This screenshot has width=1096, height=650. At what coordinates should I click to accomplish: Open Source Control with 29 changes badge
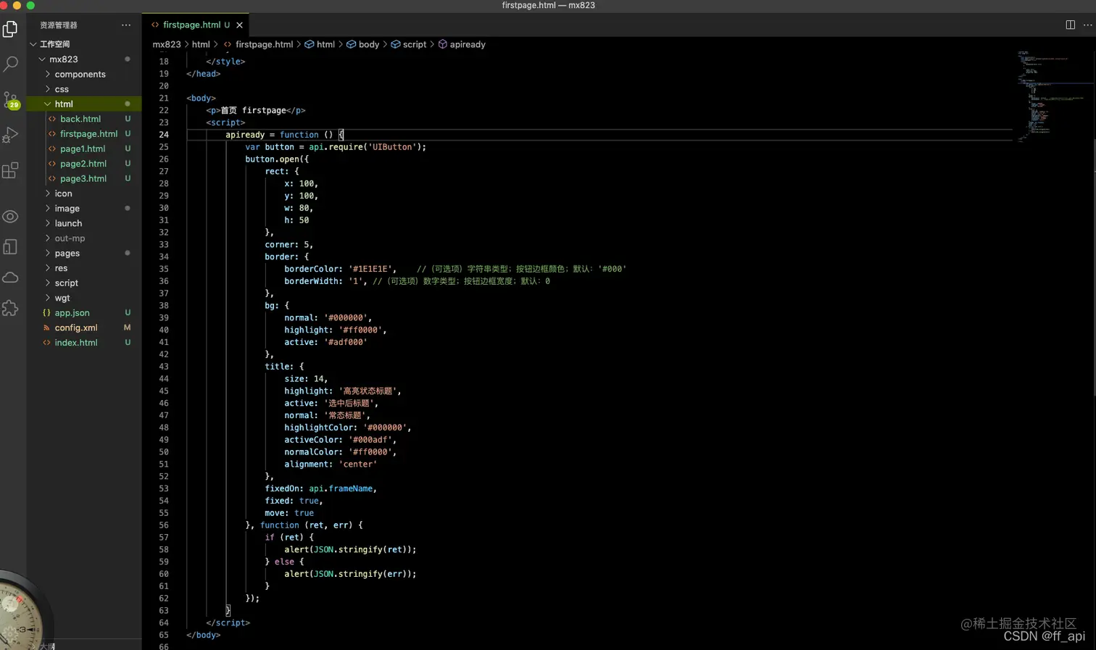10,99
